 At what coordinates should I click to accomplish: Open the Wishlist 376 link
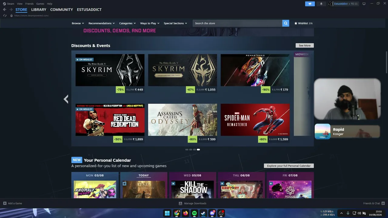click(x=303, y=23)
